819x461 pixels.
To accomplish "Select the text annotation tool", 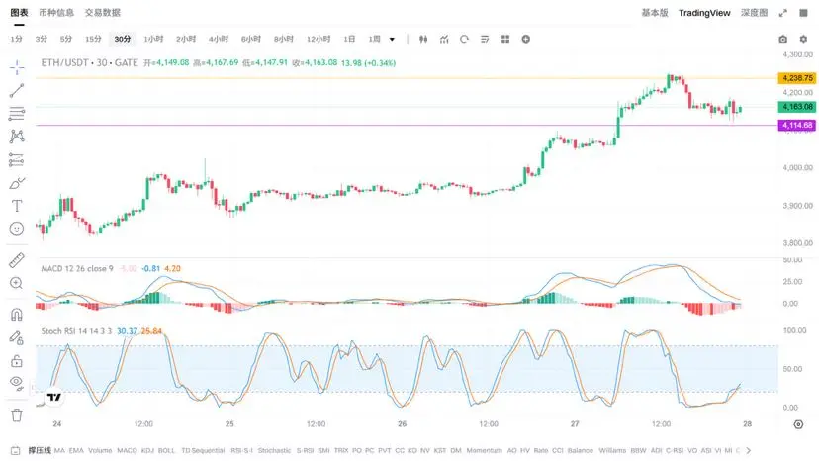I will click(17, 206).
